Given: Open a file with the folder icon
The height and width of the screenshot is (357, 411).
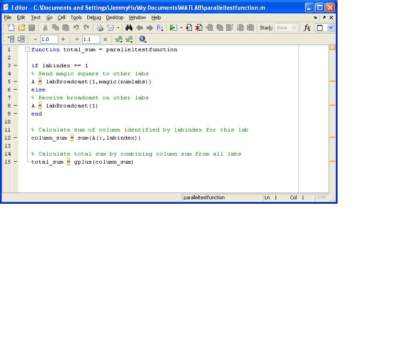Looking at the screenshot, I should (21, 28).
